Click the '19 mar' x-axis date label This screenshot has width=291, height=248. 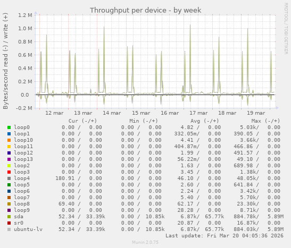click(x=256, y=113)
